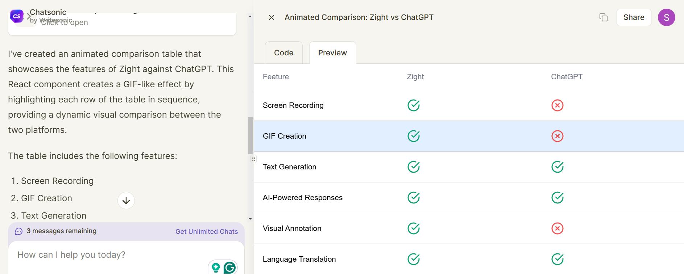Viewport: 684px width, 274px height.
Task: Expand the sidebar chevron next to logo
Action: click(29, 16)
